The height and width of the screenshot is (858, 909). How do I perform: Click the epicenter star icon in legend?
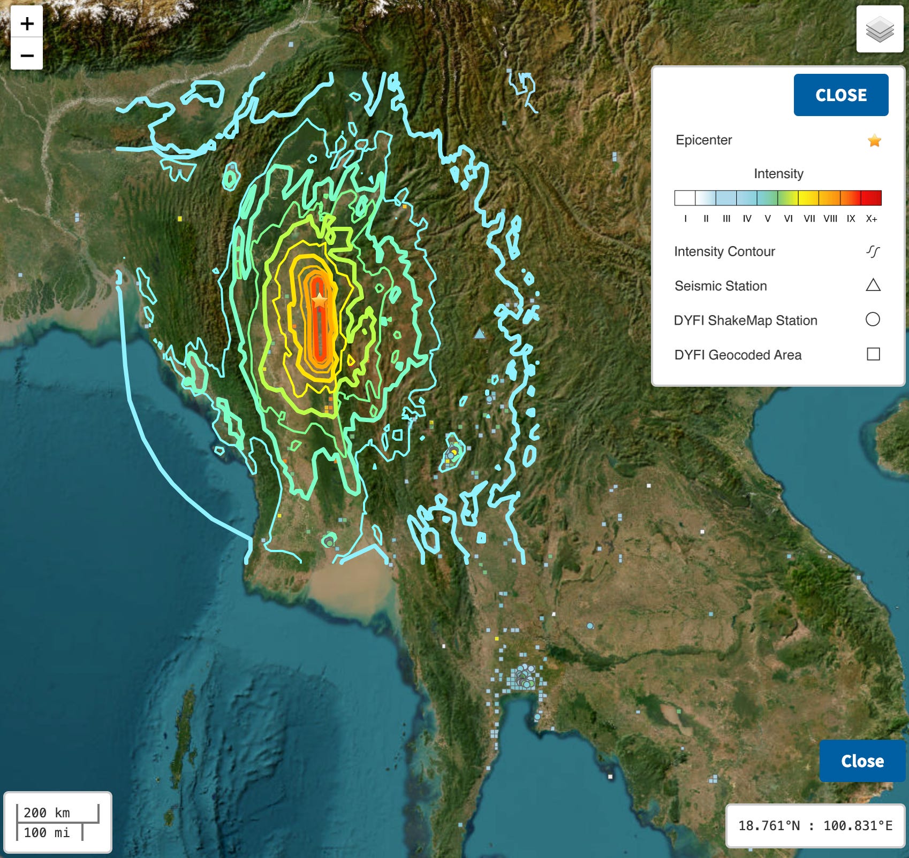pyautogui.click(x=874, y=141)
